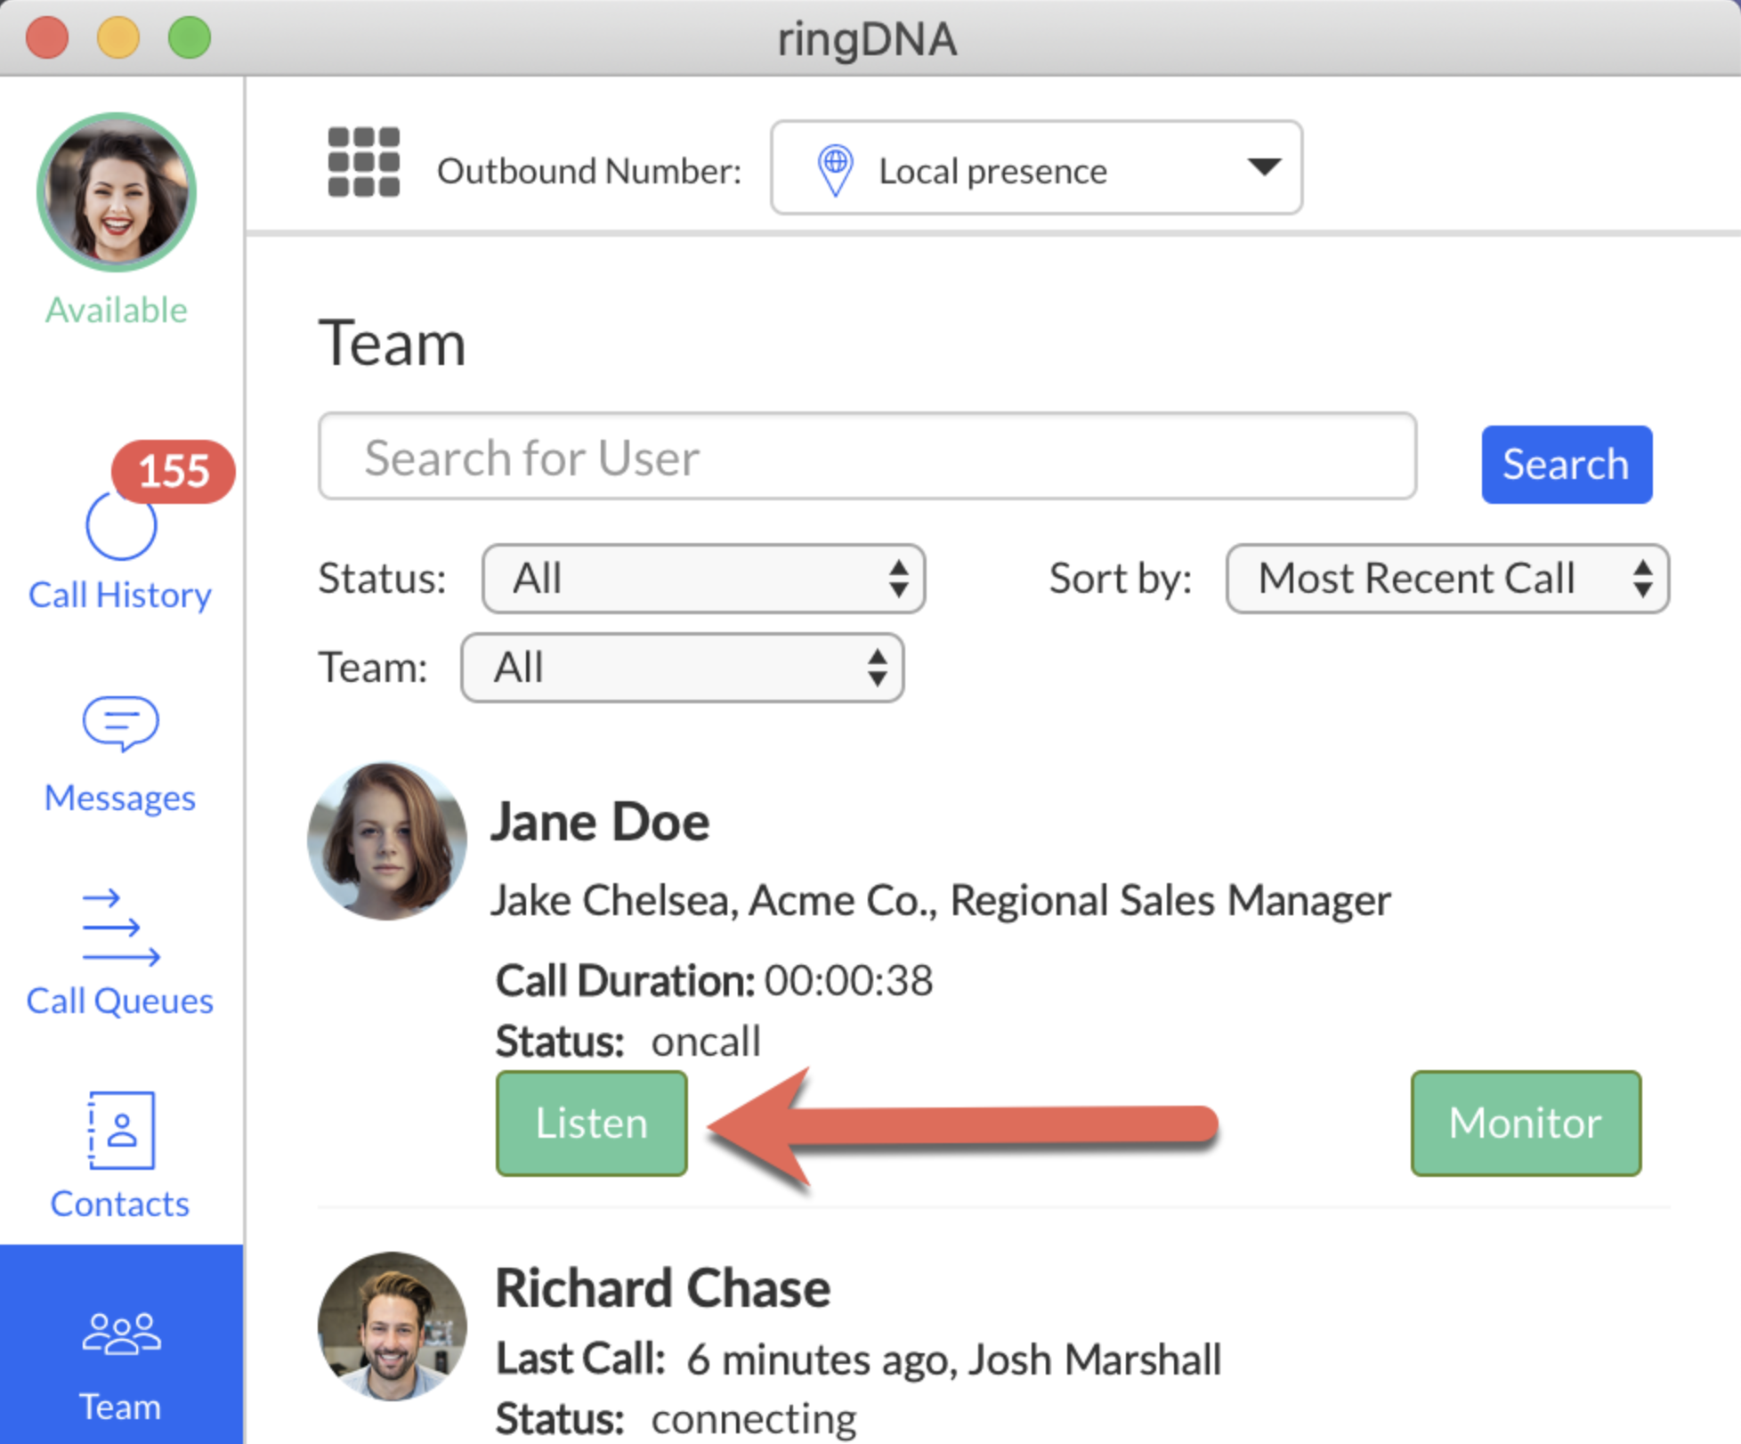Click the Available status label
This screenshot has width=1741, height=1444.
117,310
